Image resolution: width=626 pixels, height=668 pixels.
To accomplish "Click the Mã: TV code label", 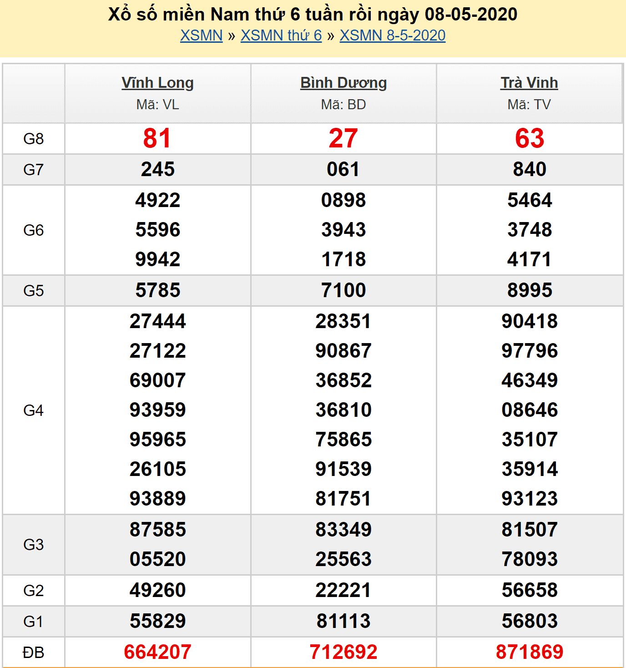I will pyautogui.click(x=529, y=105).
